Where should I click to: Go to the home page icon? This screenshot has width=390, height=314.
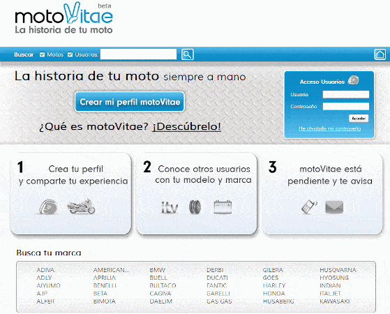(x=380, y=54)
